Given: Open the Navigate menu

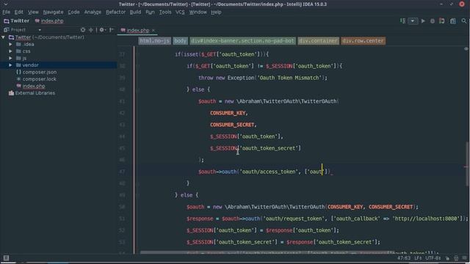Looking at the screenshot, I should point(53,12).
